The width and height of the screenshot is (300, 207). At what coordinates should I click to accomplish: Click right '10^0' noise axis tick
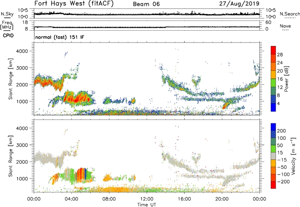point(271,17)
